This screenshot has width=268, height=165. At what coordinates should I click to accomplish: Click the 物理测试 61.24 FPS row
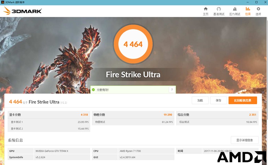pos(133,122)
